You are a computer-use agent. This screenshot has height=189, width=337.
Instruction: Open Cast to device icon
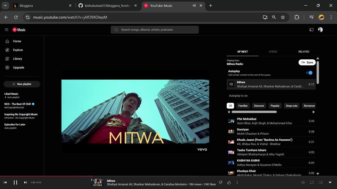311,30
